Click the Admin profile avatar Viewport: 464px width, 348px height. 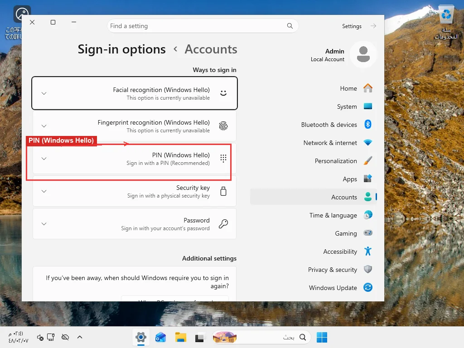pos(363,54)
